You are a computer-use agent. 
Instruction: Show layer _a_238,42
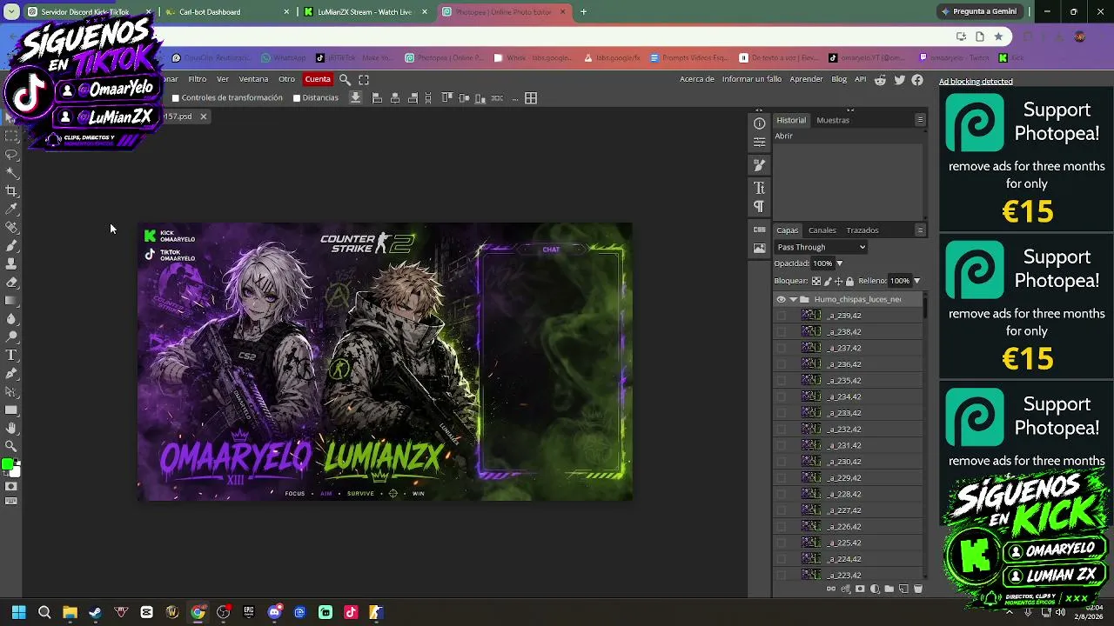[781, 331]
